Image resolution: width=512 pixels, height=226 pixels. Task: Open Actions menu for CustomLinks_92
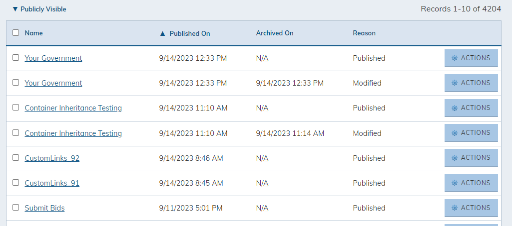click(471, 158)
